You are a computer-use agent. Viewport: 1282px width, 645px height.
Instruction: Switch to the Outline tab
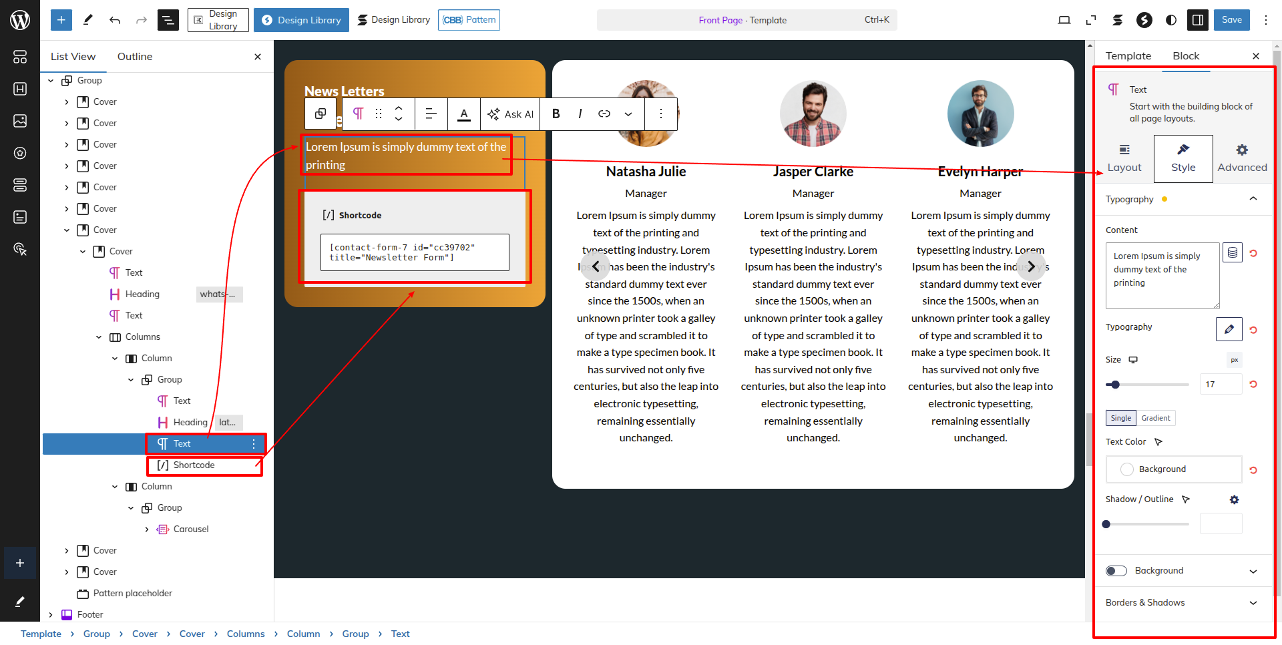click(x=135, y=57)
